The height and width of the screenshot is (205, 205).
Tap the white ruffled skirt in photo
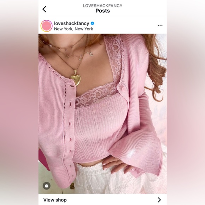(x=118, y=180)
